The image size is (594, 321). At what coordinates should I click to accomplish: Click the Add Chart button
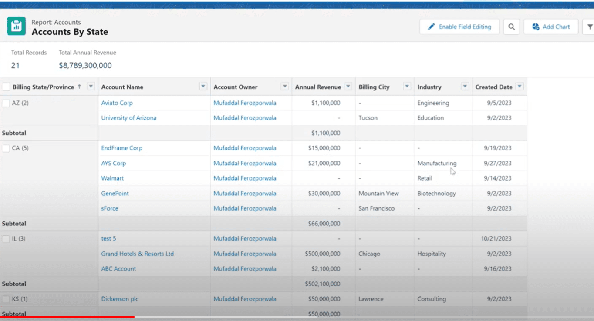point(550,27)
